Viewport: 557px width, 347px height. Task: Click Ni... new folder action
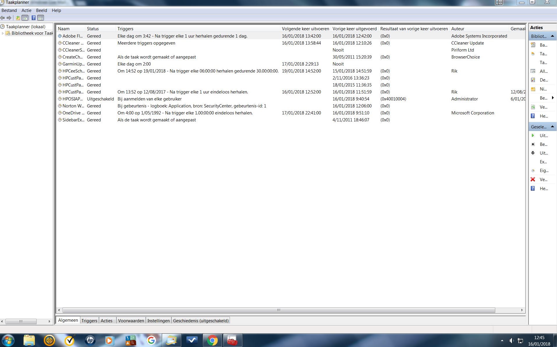pyautogui.click(x=543, y=89)
